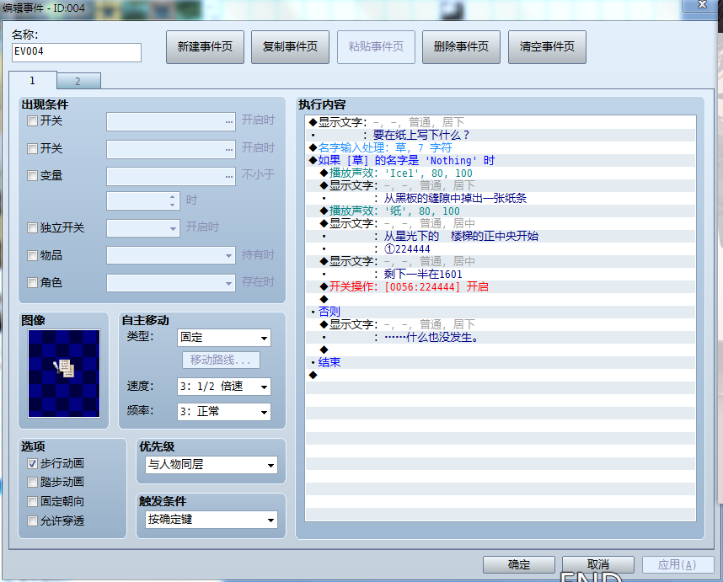Click the variable value stepper arrows
The image size is (723, 582).
click(x=173, y=200)
